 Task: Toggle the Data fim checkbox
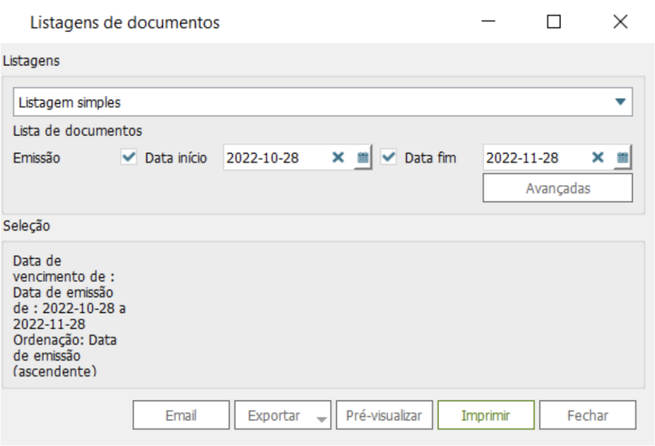coord(389,158)
